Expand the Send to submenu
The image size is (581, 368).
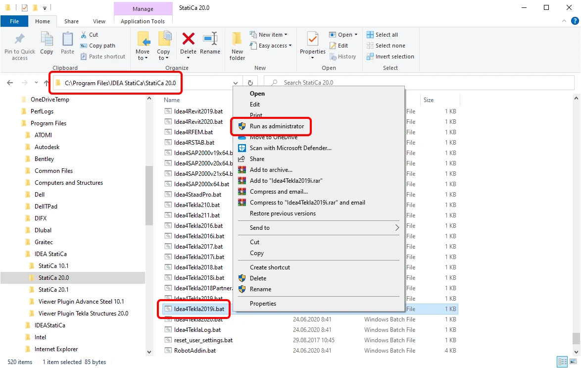tap(319, 228)
